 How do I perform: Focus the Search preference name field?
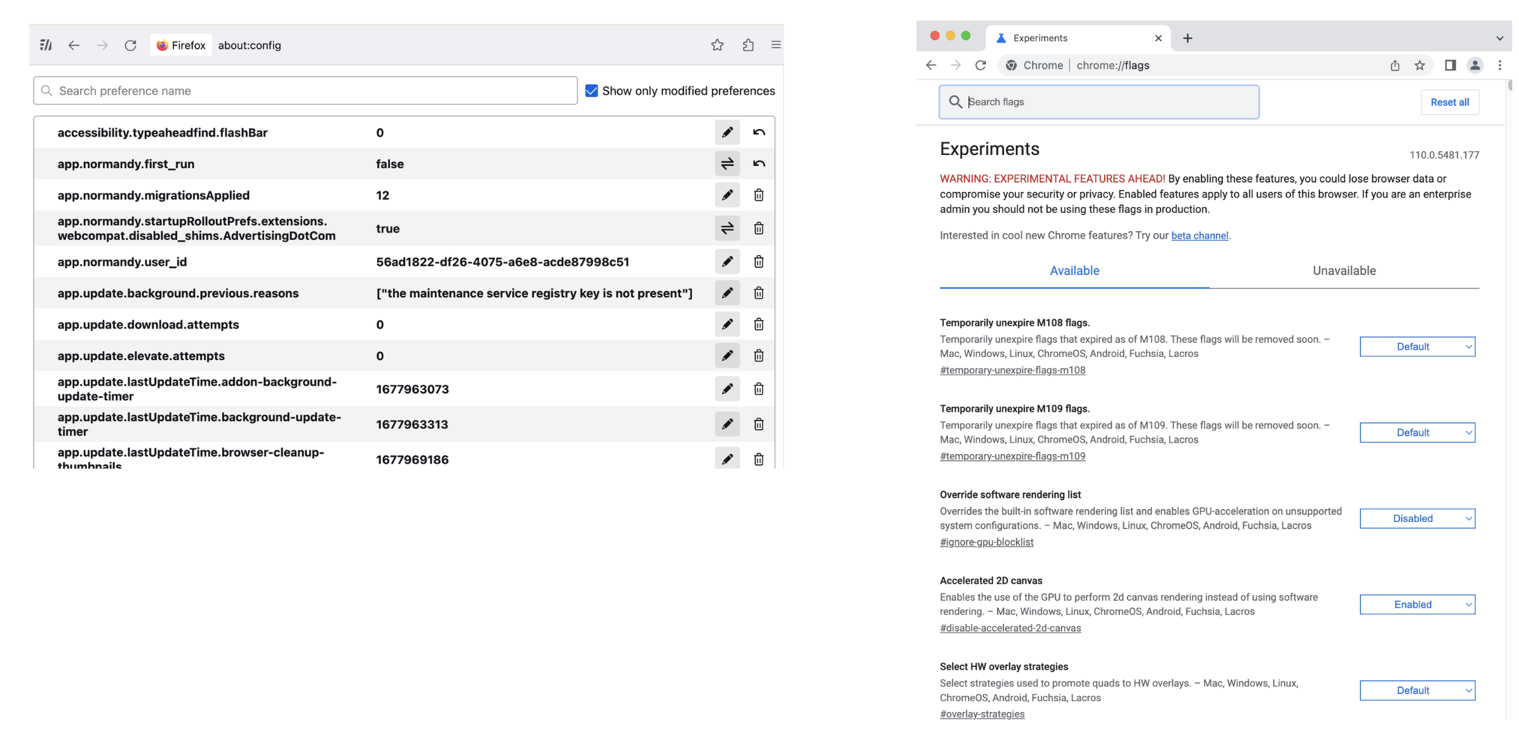coord(305,91)
